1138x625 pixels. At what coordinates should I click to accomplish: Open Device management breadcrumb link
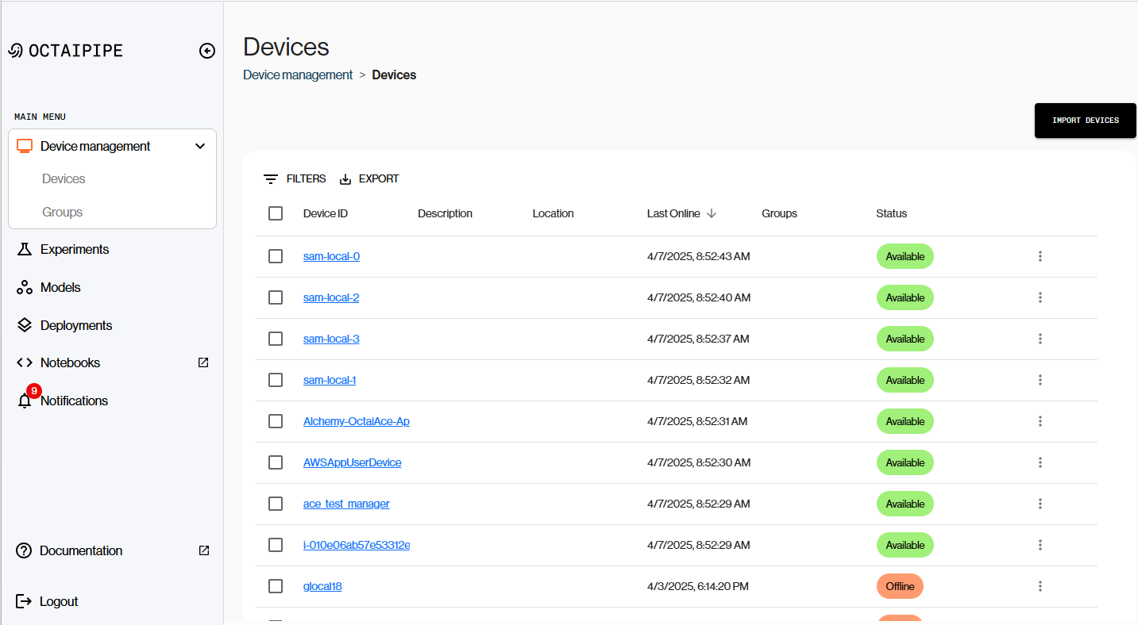pos(298,75)
